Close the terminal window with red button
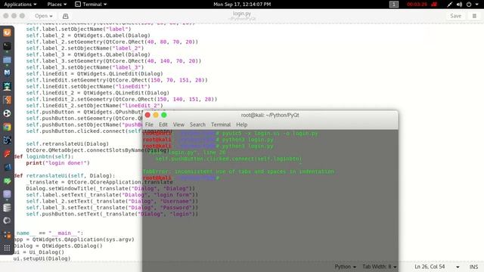 147,115
